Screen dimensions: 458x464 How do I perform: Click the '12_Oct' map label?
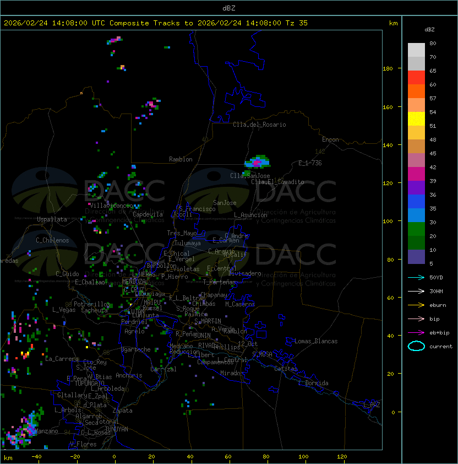[248, 344]
